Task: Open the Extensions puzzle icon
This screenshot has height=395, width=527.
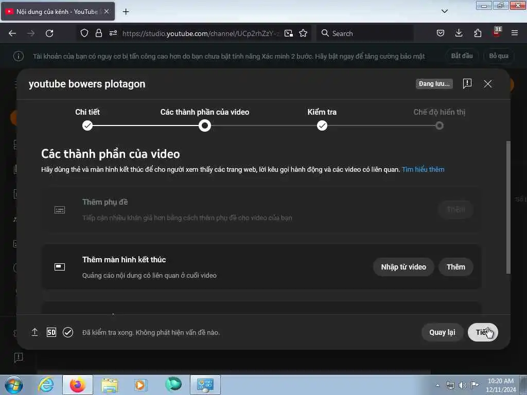Action: [x=478, y=33]
